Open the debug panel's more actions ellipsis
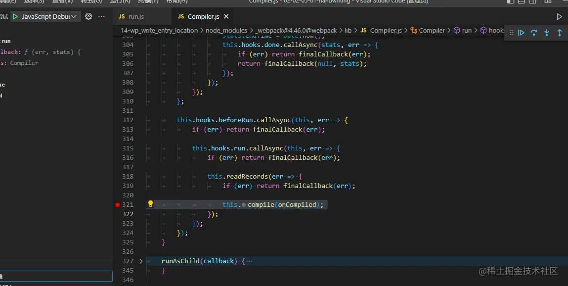This screenshot has width=568, height=286. coord(101,16)
